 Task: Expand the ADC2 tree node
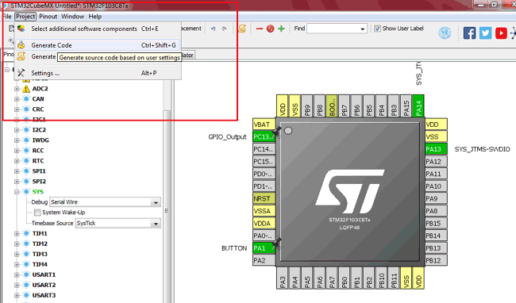tap(17, 89)
